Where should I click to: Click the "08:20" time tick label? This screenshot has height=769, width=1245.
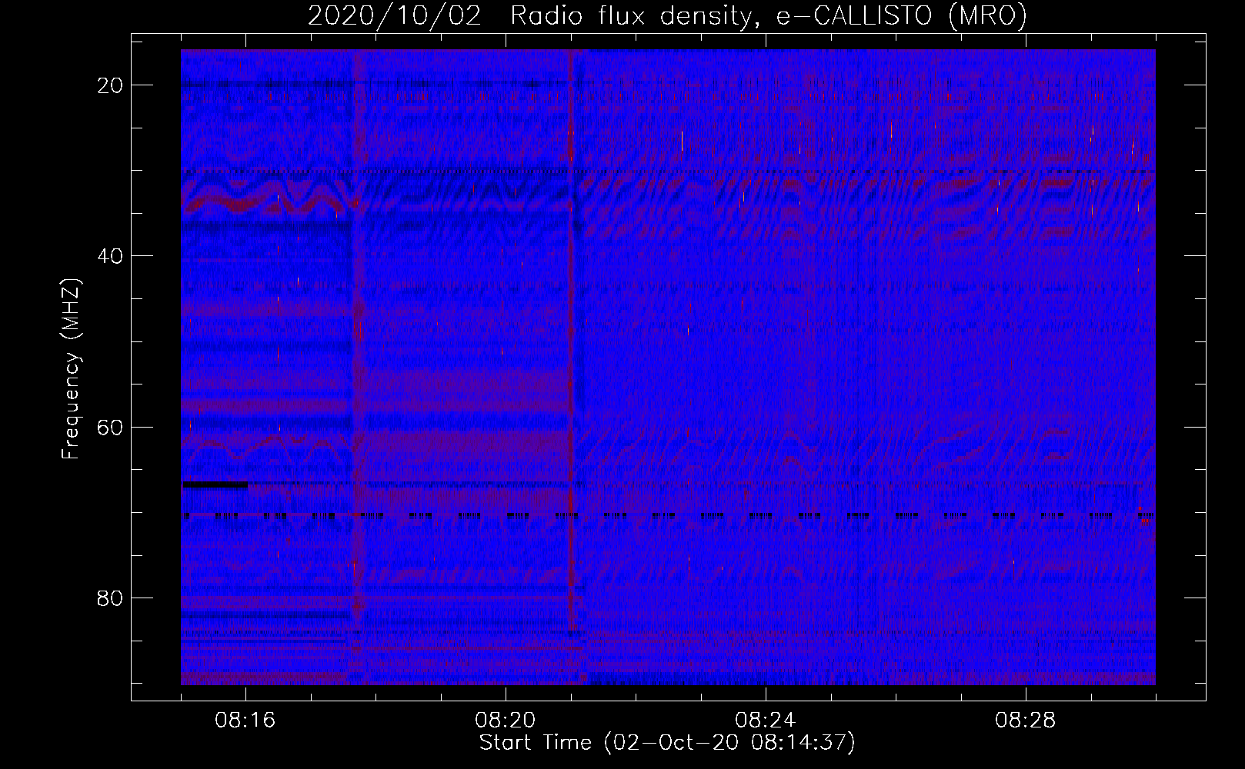(506, 721)
